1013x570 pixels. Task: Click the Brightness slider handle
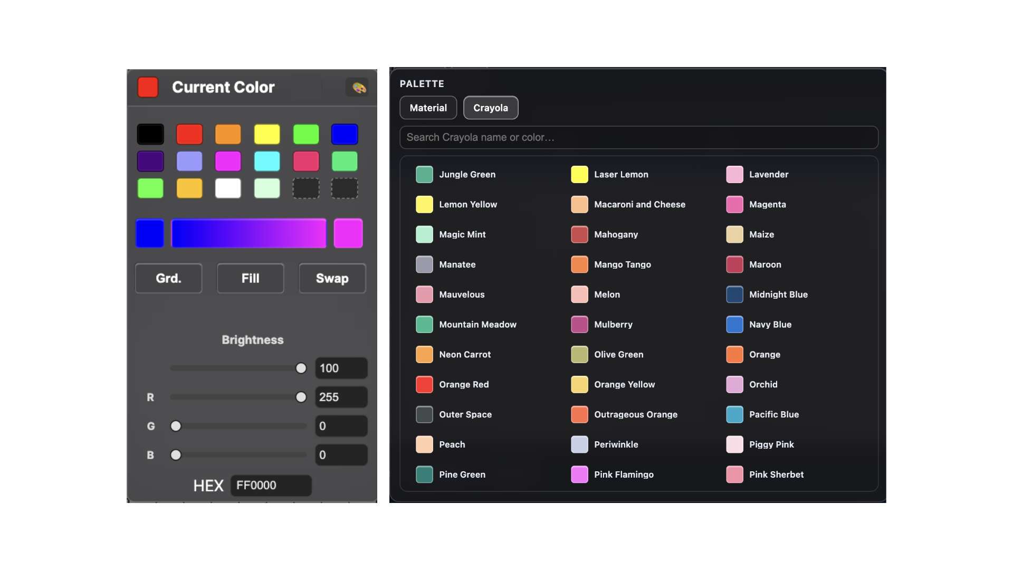click(x=300, y=368)
